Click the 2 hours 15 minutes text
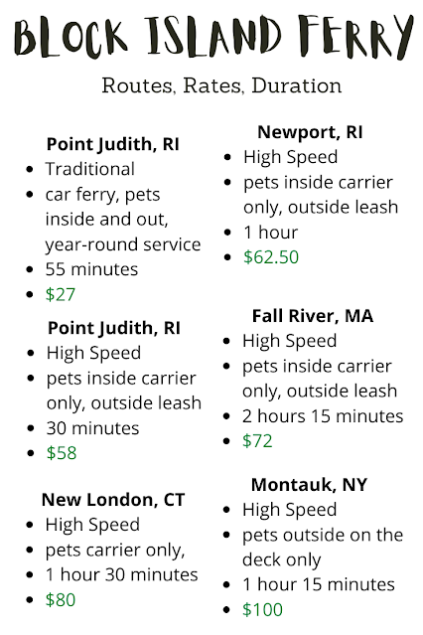The image size is (423, 635). point(323,416)
